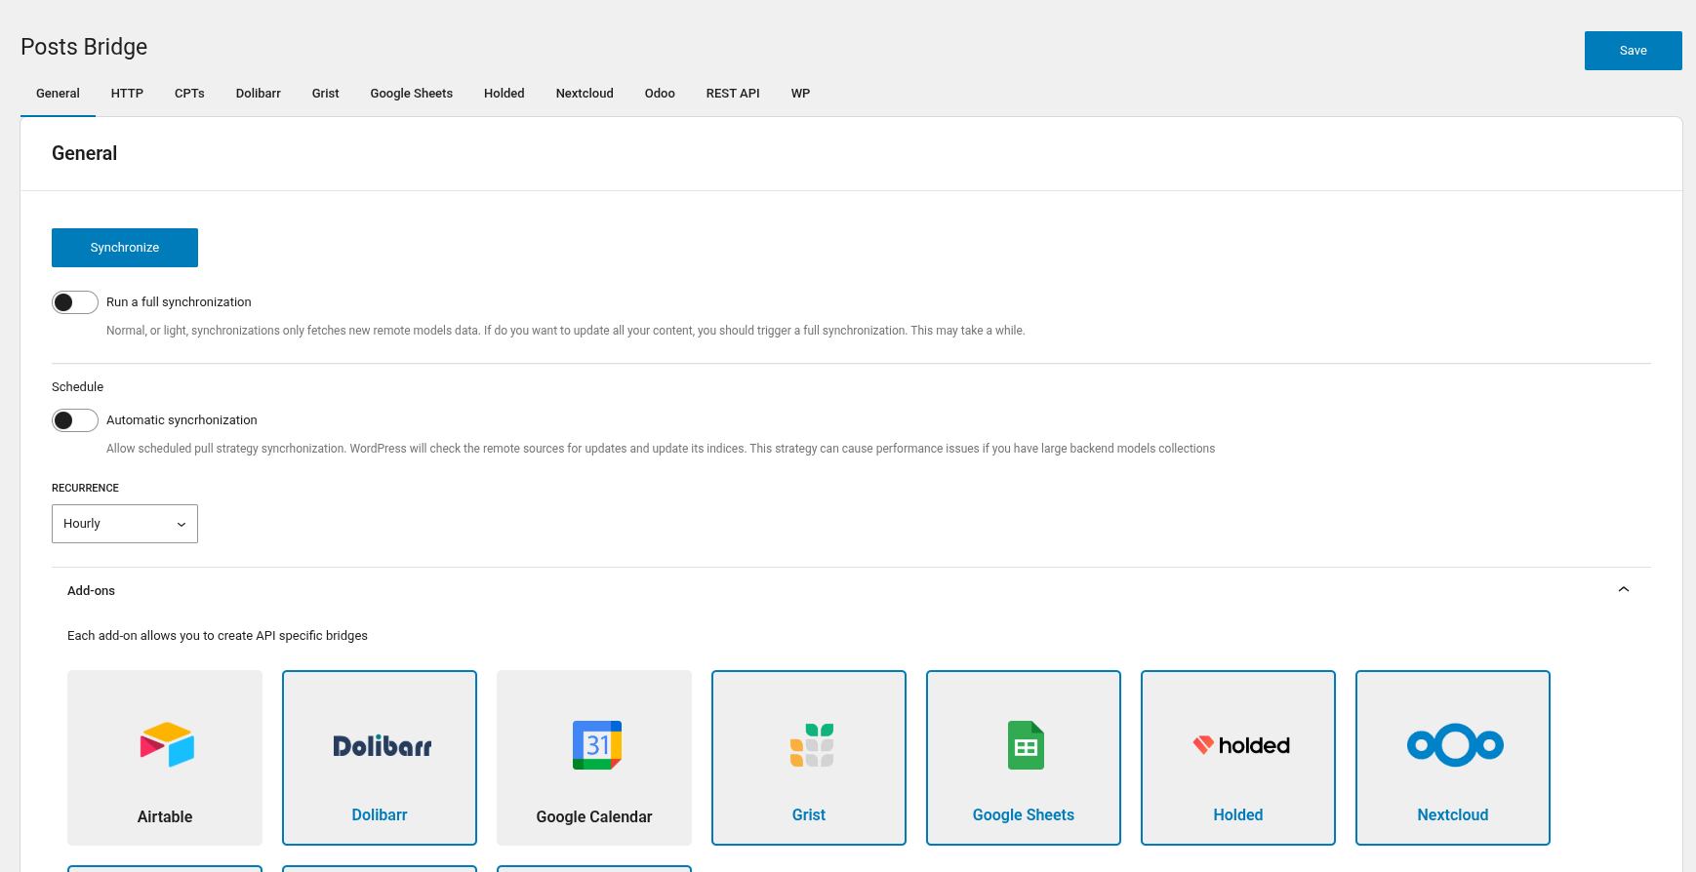This screenshot has height=872, width=1696.
Task: Switch to the Holded tab
Action: (505, 94)
